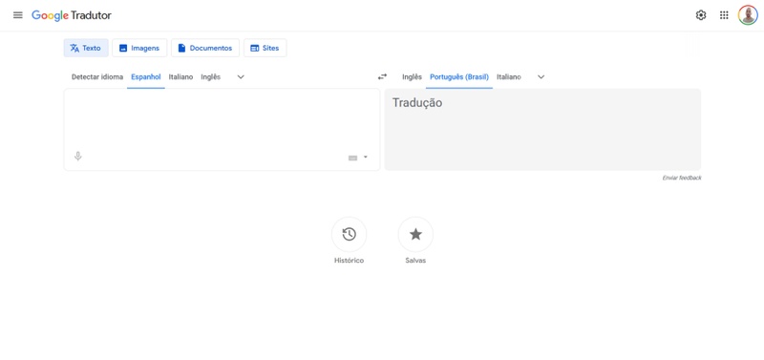The height and width of the screenshot is (360, 764).
Task: Start voice input with the microphone
Action: (x=78, y=157)
